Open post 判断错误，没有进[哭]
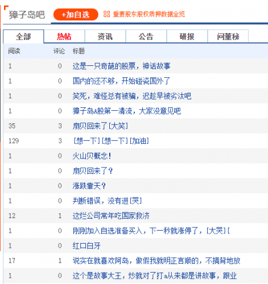The width and height of the screenshot is (268, 284). pos(108,201)
